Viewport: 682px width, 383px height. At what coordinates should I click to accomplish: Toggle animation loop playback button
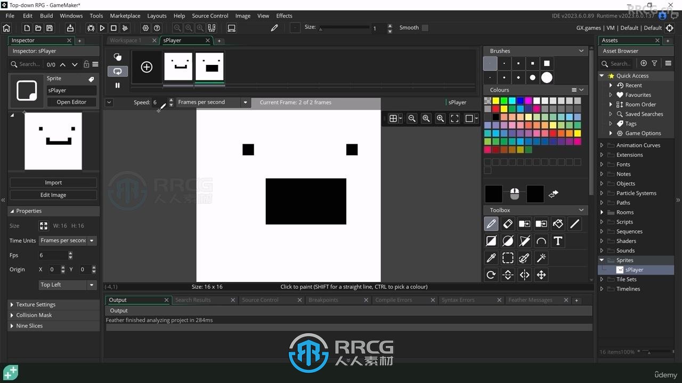pos(118,71)
